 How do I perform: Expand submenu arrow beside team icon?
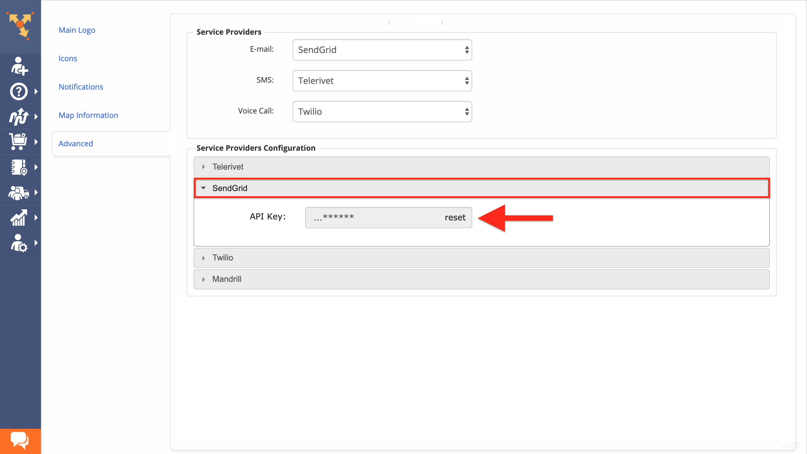36,192
